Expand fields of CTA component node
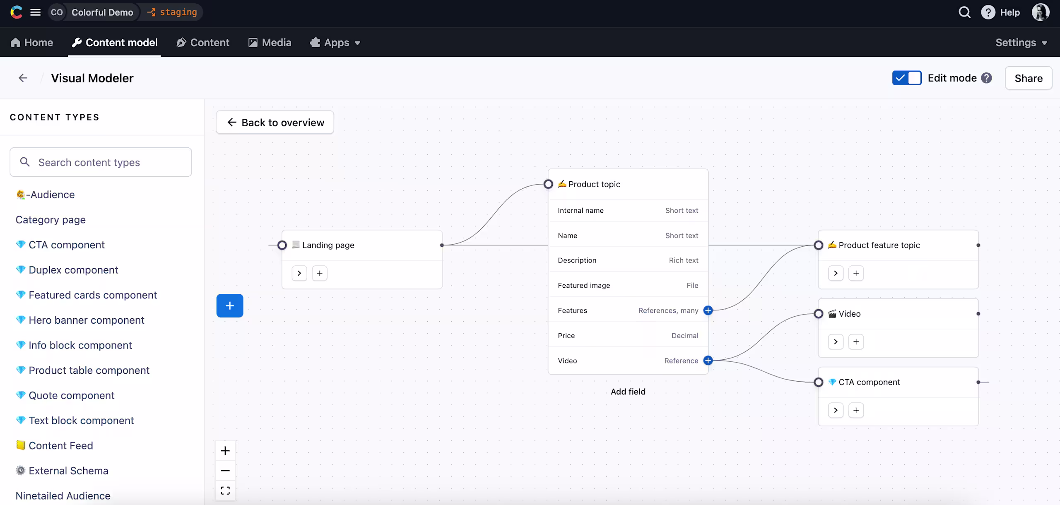The width and height of the screenshot is (1060, 505). 836,410
